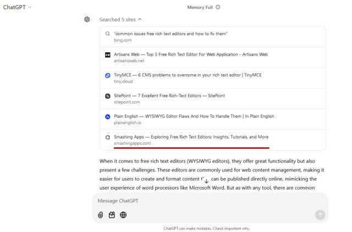Open the Artisans Web Top 3 editors link
The image size is (352, 232).
191,54
